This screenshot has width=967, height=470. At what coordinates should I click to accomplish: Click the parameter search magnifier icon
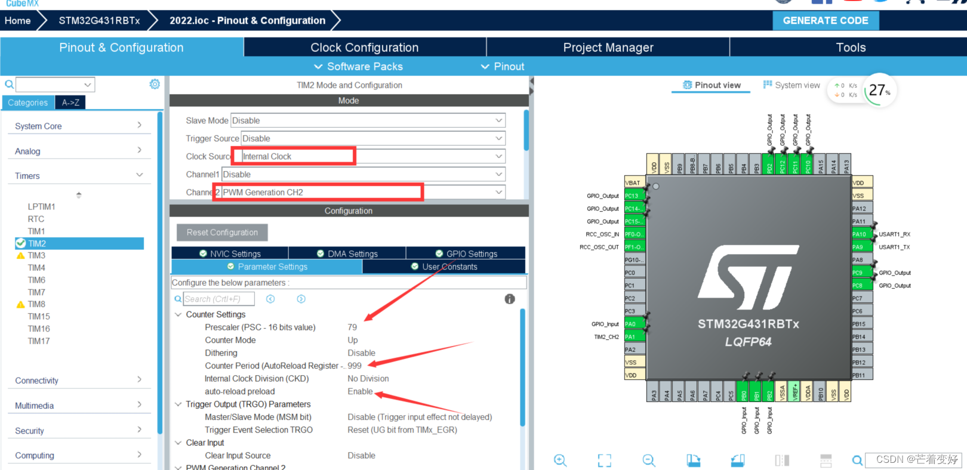(x=178, y=299)
